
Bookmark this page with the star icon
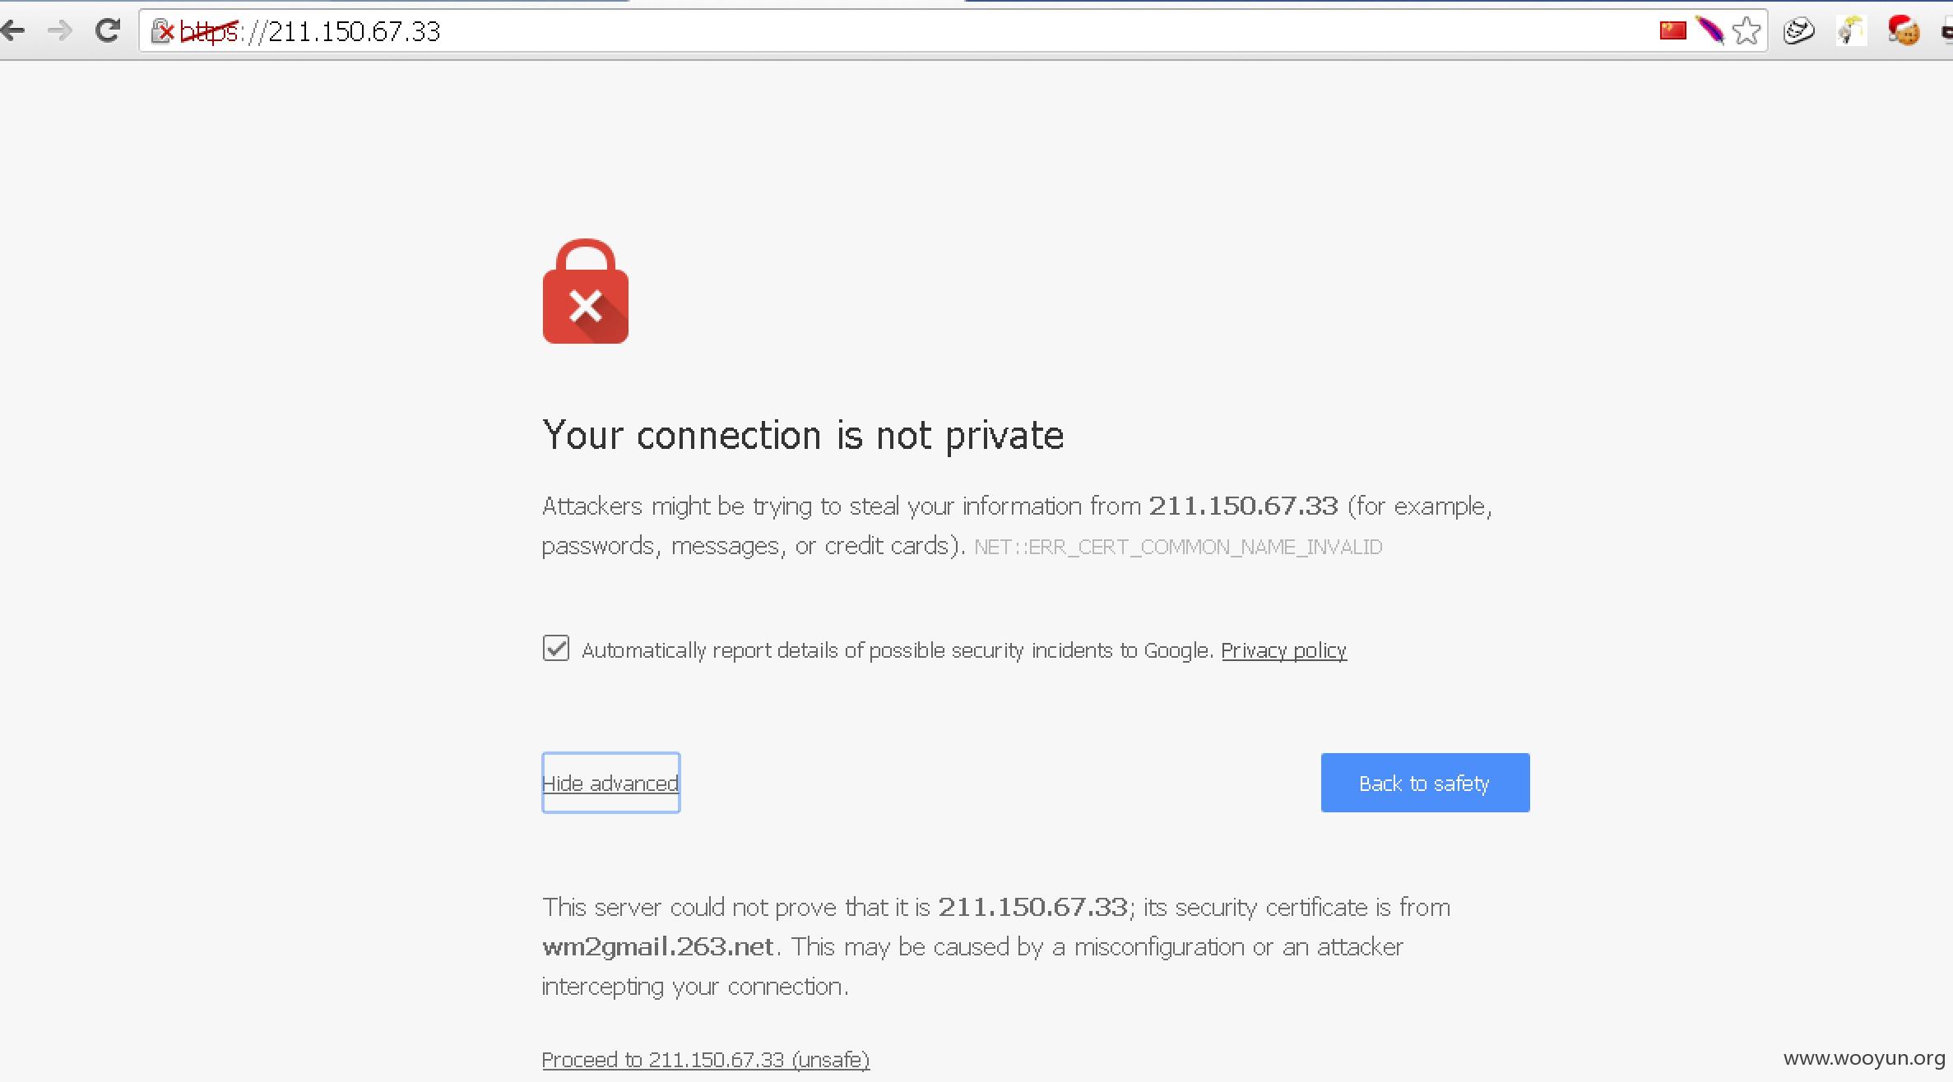click(x=1746, y=31)
